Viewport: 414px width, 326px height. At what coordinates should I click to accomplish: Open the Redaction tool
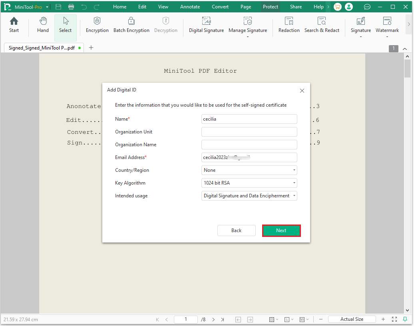(289, 26)
